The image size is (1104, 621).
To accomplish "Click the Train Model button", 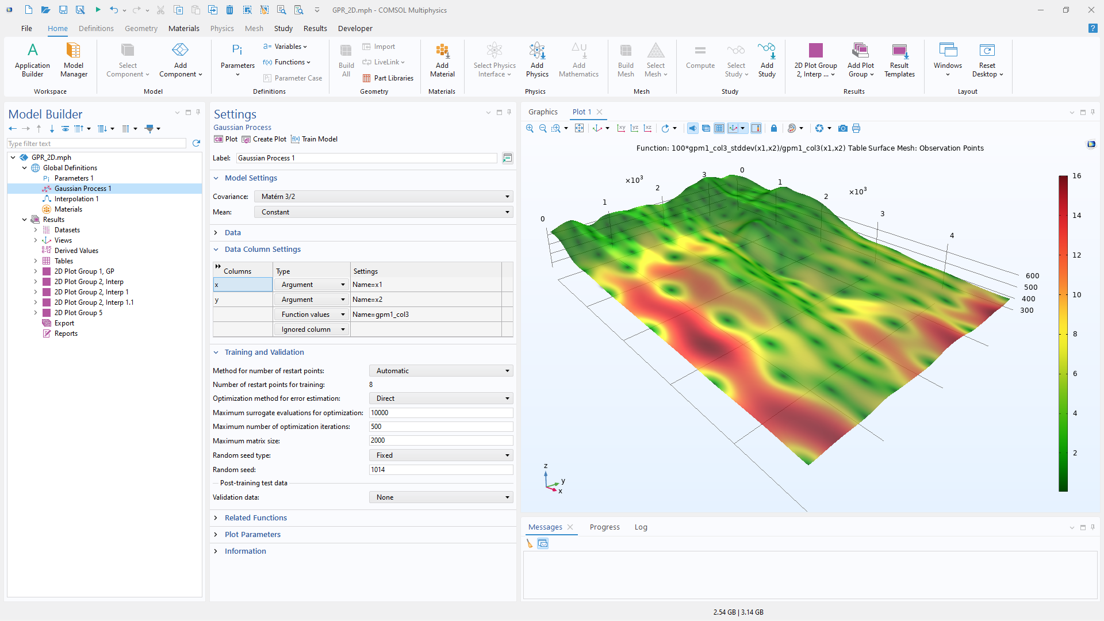I will [x=315, y=139].
